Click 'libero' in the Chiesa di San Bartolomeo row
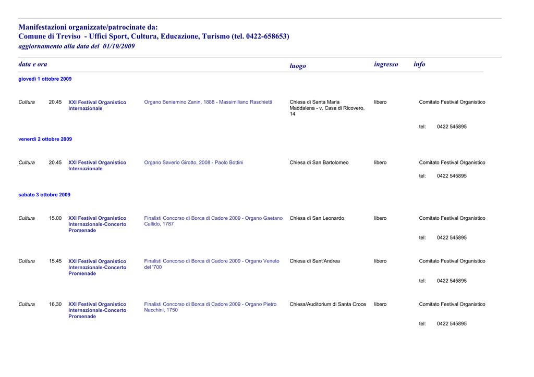The image size is (534, 377). point(380,162)
